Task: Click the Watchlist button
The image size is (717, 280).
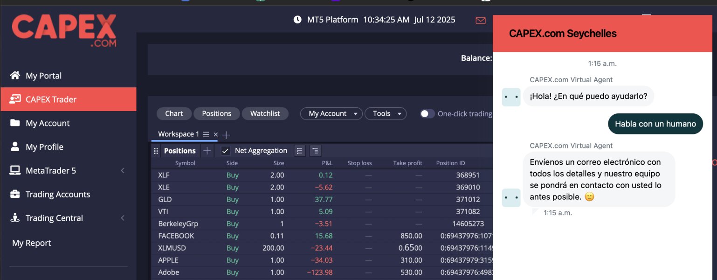Action: [x=265, y=114]
